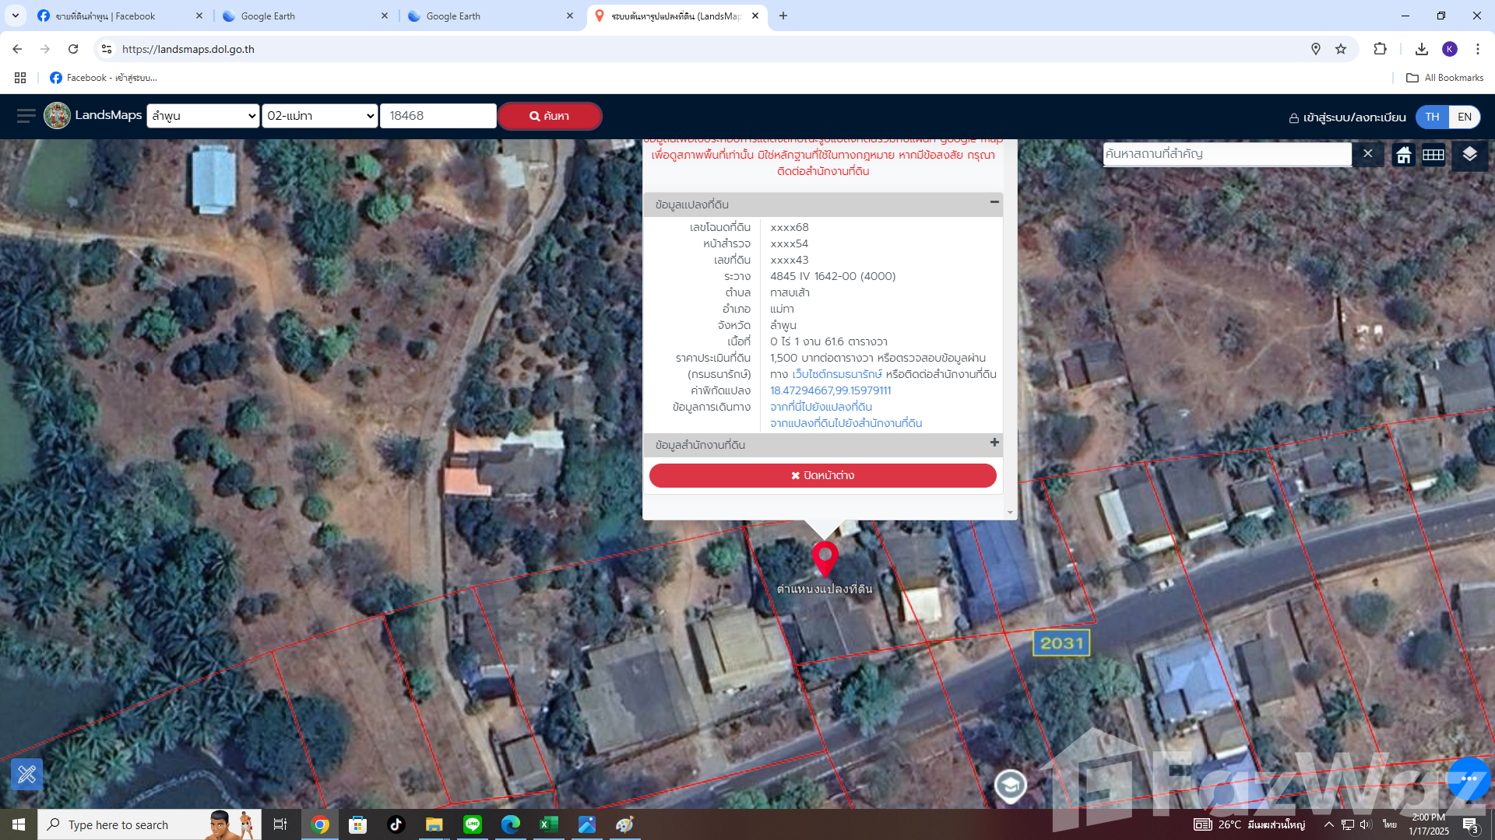Viewport: 1495px width, 840px height.
Task: Click the home icon on map toolbar
Action: [x=1403, y=155]
